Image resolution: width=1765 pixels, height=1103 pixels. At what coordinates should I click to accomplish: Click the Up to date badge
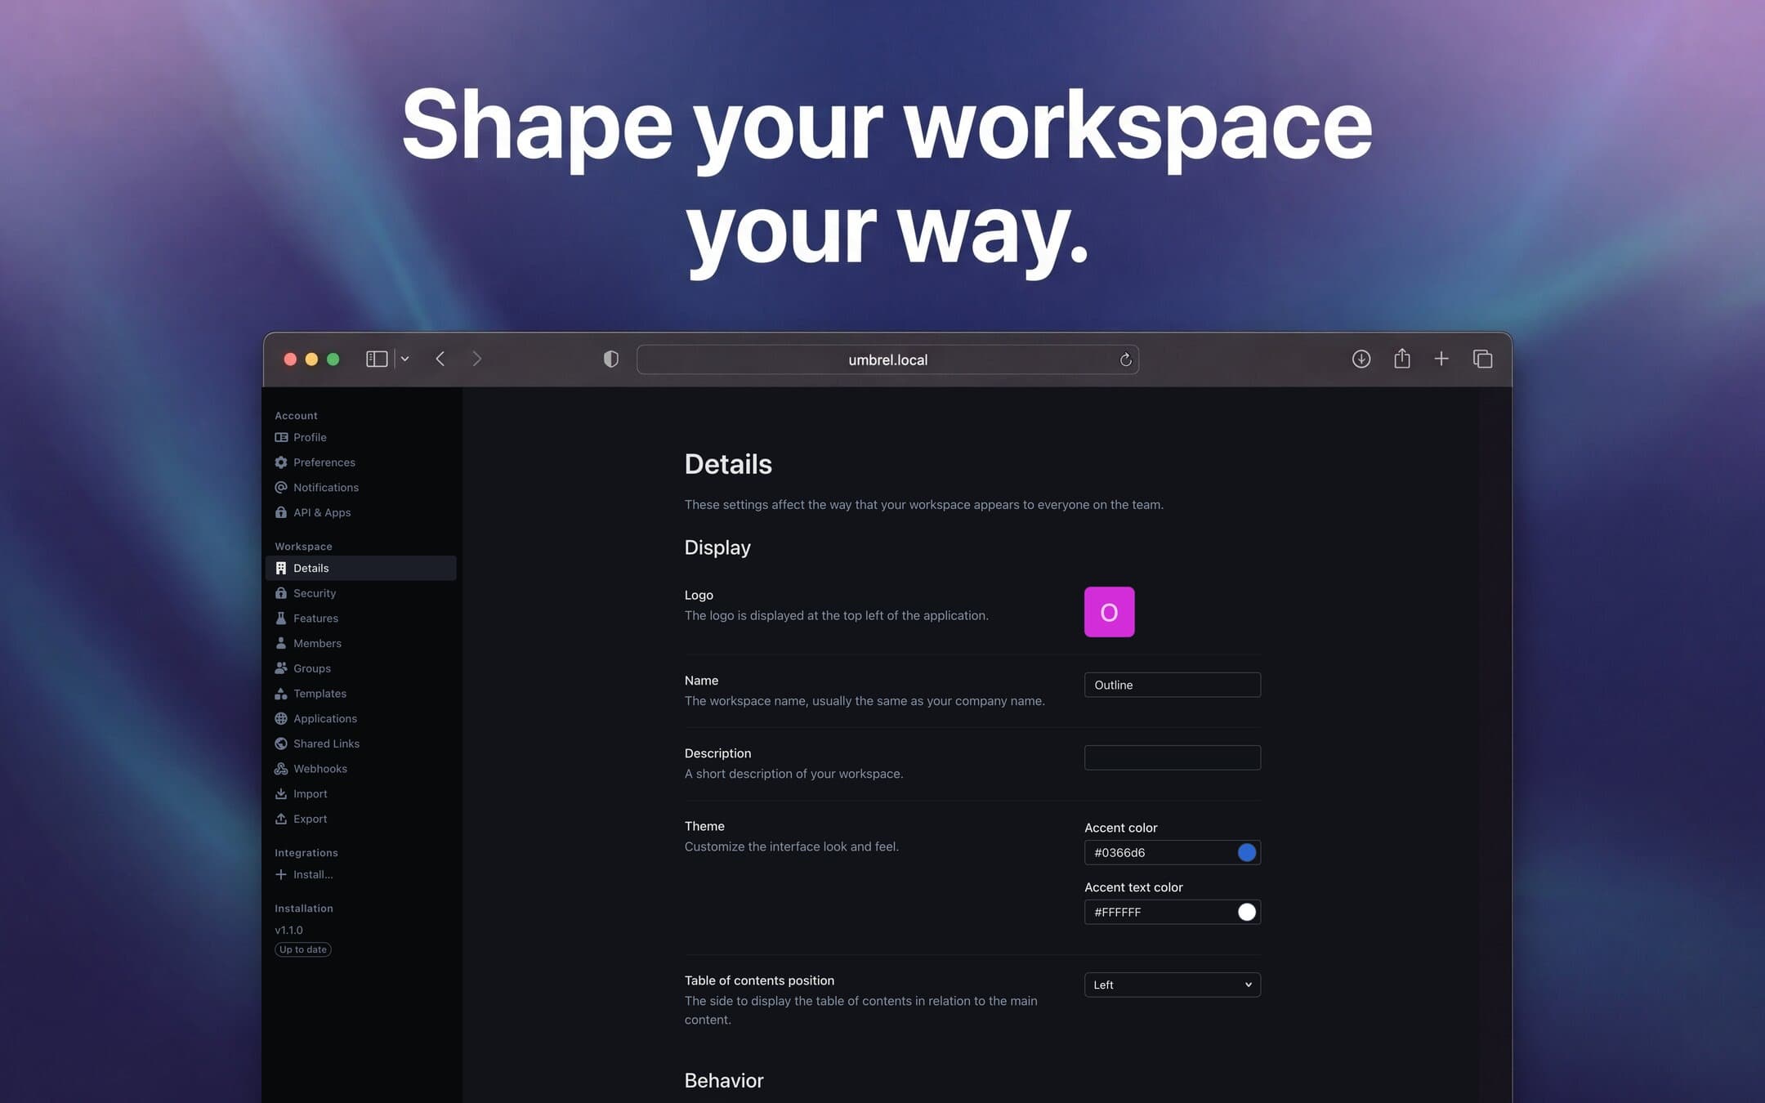coord(302,949)
